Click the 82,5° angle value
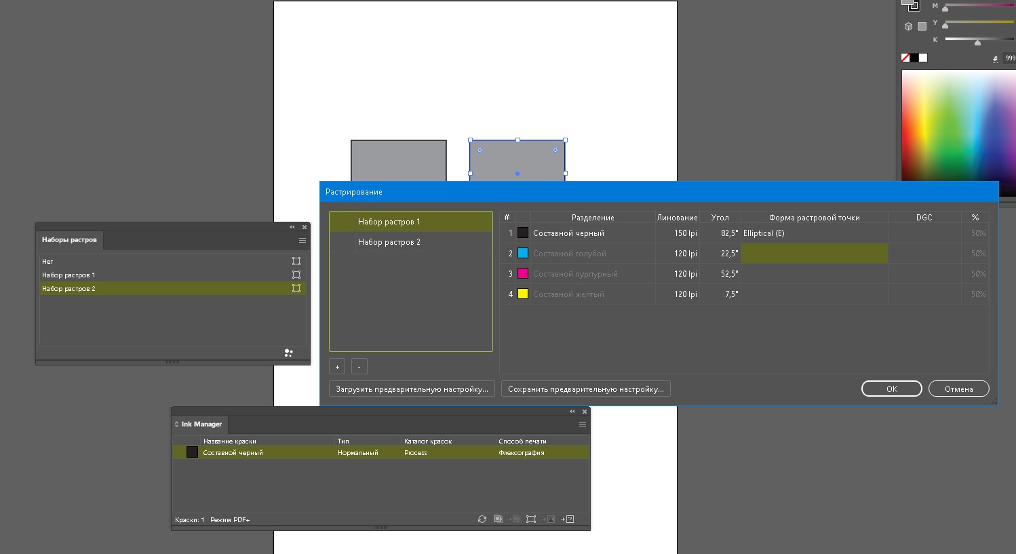The height and width of the screenshot is (554, 1016). pos(730,233)
